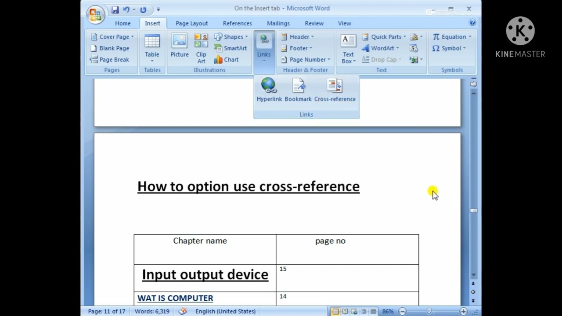562x316 pixels.
Task: Open the Page Number menu
Action: click(x=305, y=60)
